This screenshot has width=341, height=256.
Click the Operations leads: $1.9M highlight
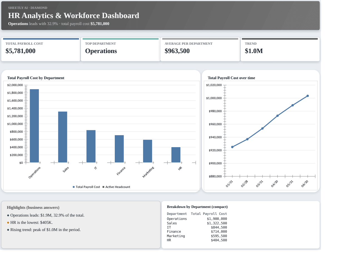[x=47, y=215]
